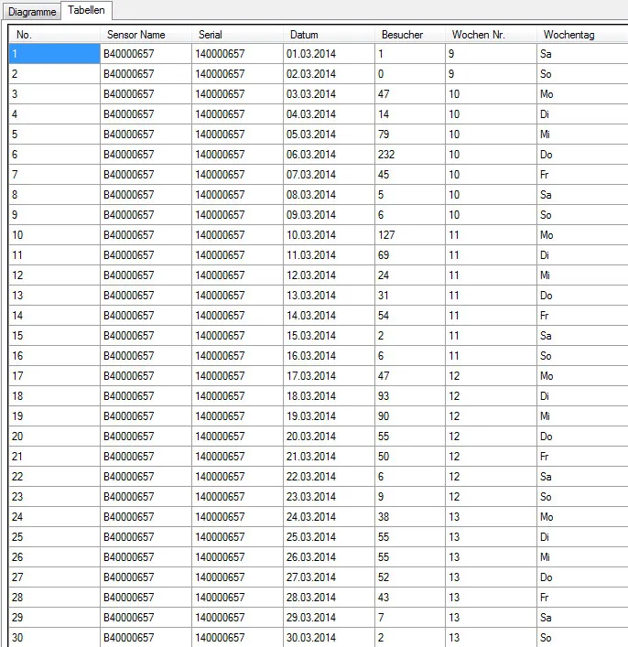Sort by the Datum column header
Viewport: 628px width, 647px height.
[x=329, y=35]
